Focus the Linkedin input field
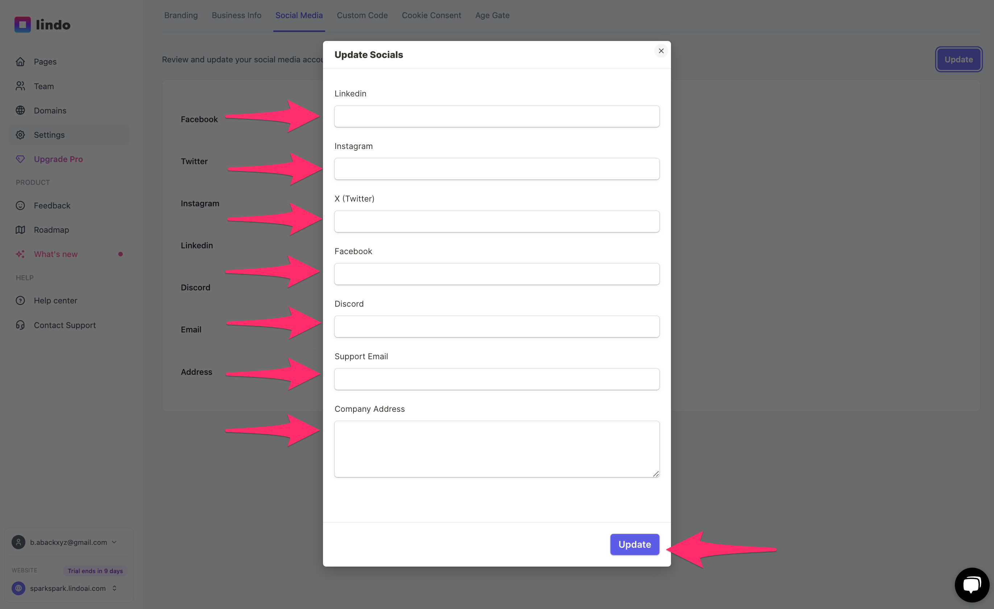994x609 pixels. click(497, 116)
